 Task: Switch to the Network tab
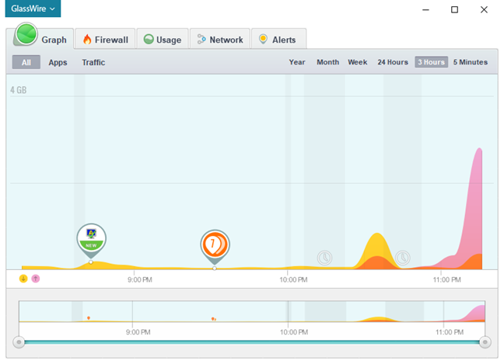220,39
